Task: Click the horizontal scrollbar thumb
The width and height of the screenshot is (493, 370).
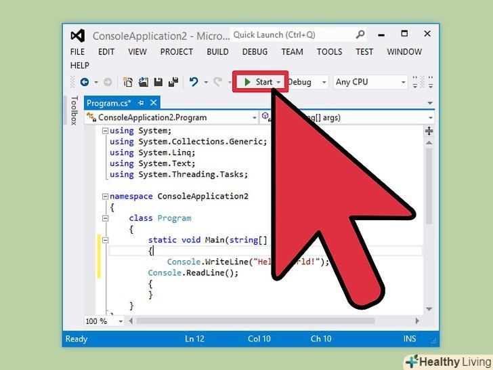Action: click(x=255, y=321)
